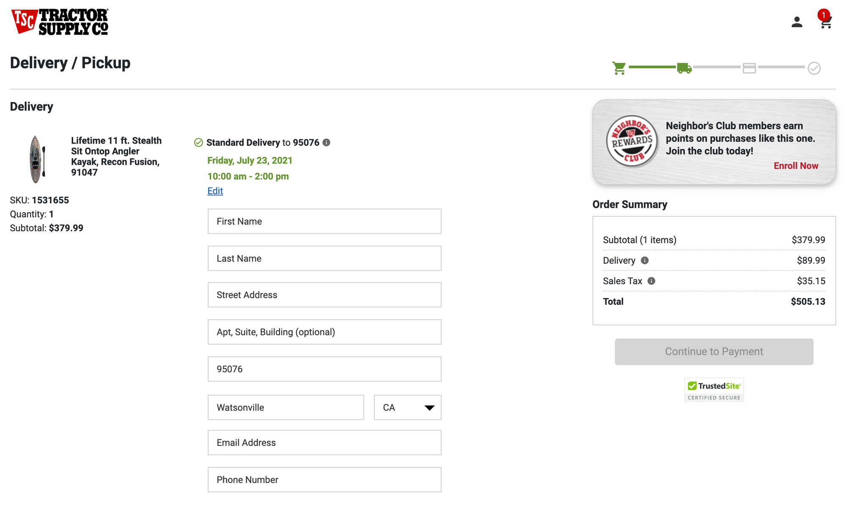Click the First Name field
This screenshot has height=530, width=846.
point(324,221)
